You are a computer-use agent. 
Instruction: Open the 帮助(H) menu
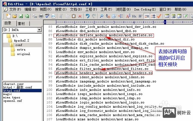click(181, 9)
